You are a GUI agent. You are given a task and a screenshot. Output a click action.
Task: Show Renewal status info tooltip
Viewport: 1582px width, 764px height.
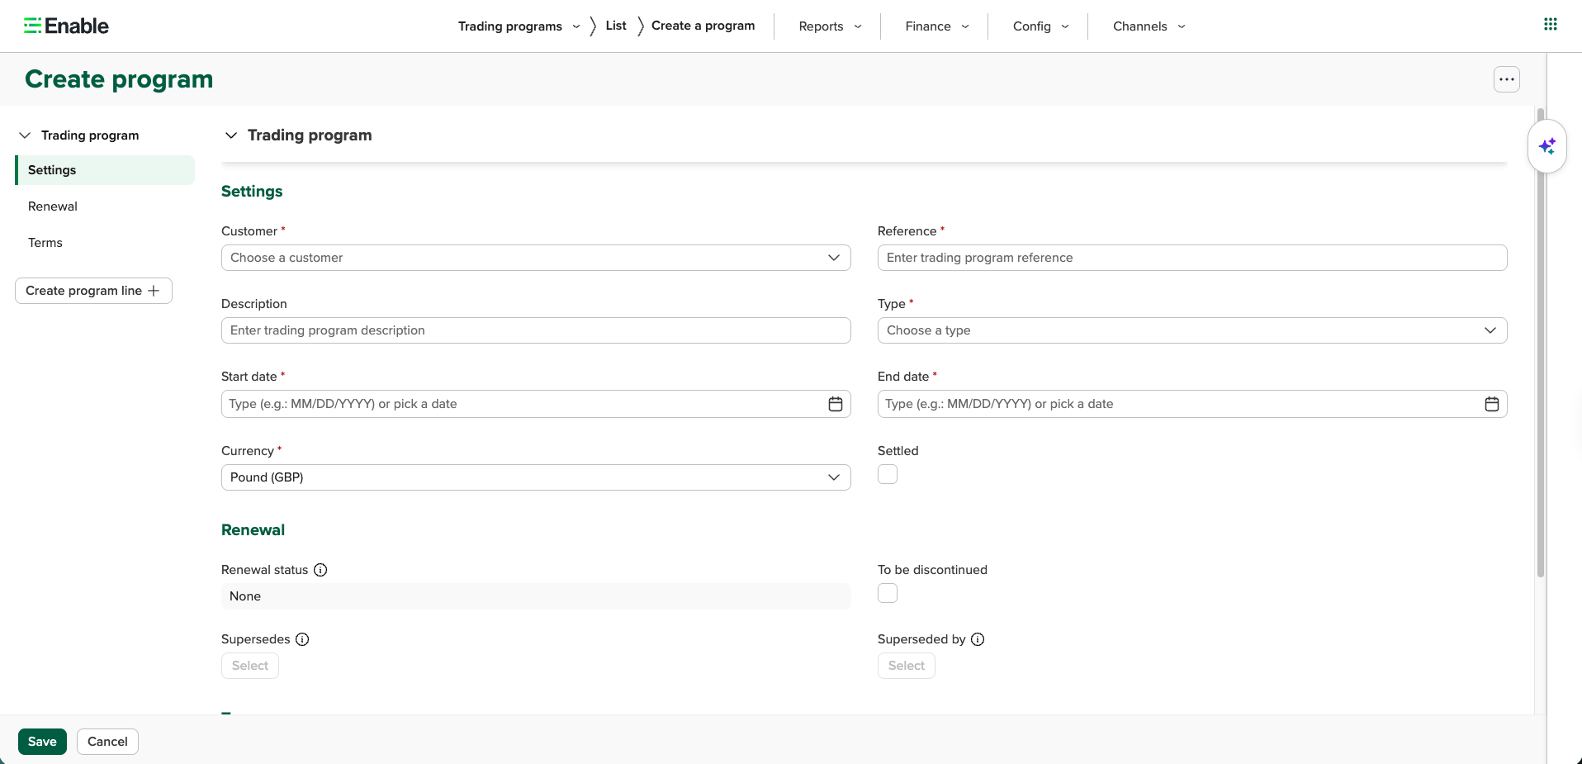click(320, 570)
